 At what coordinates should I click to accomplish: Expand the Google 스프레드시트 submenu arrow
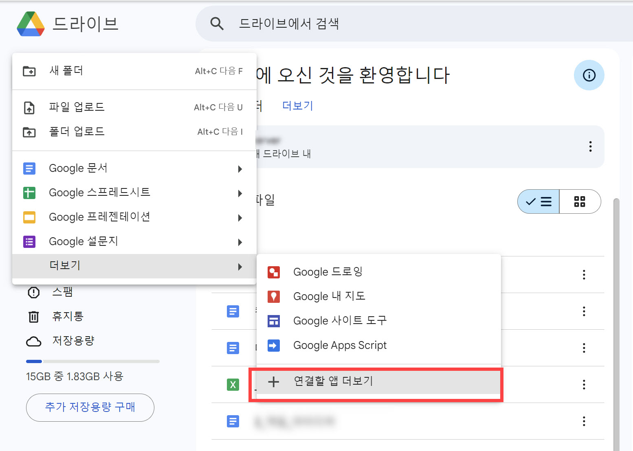pos(240,193)
